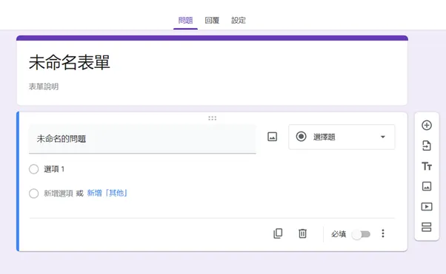Select the 選項 1 radio button
This screenshot has height=274, width=446.
[33, 169]
